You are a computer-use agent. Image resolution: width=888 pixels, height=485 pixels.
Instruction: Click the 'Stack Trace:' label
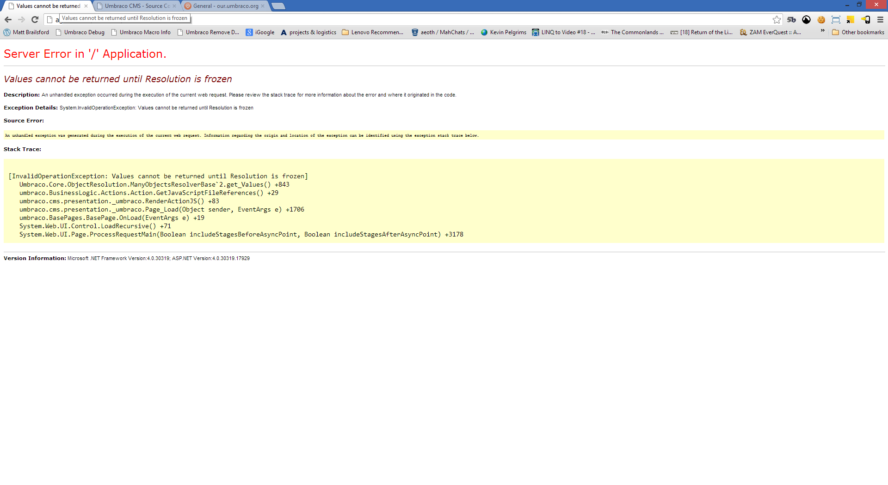tap(22, 149)
